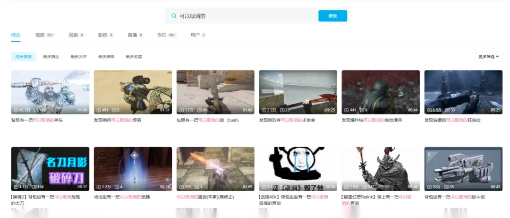The width and height of the screenshot is (510, 218).
Task: Open title link 发现链锯剑可以取消的狂信徒
Action: (x=452, y=120)
